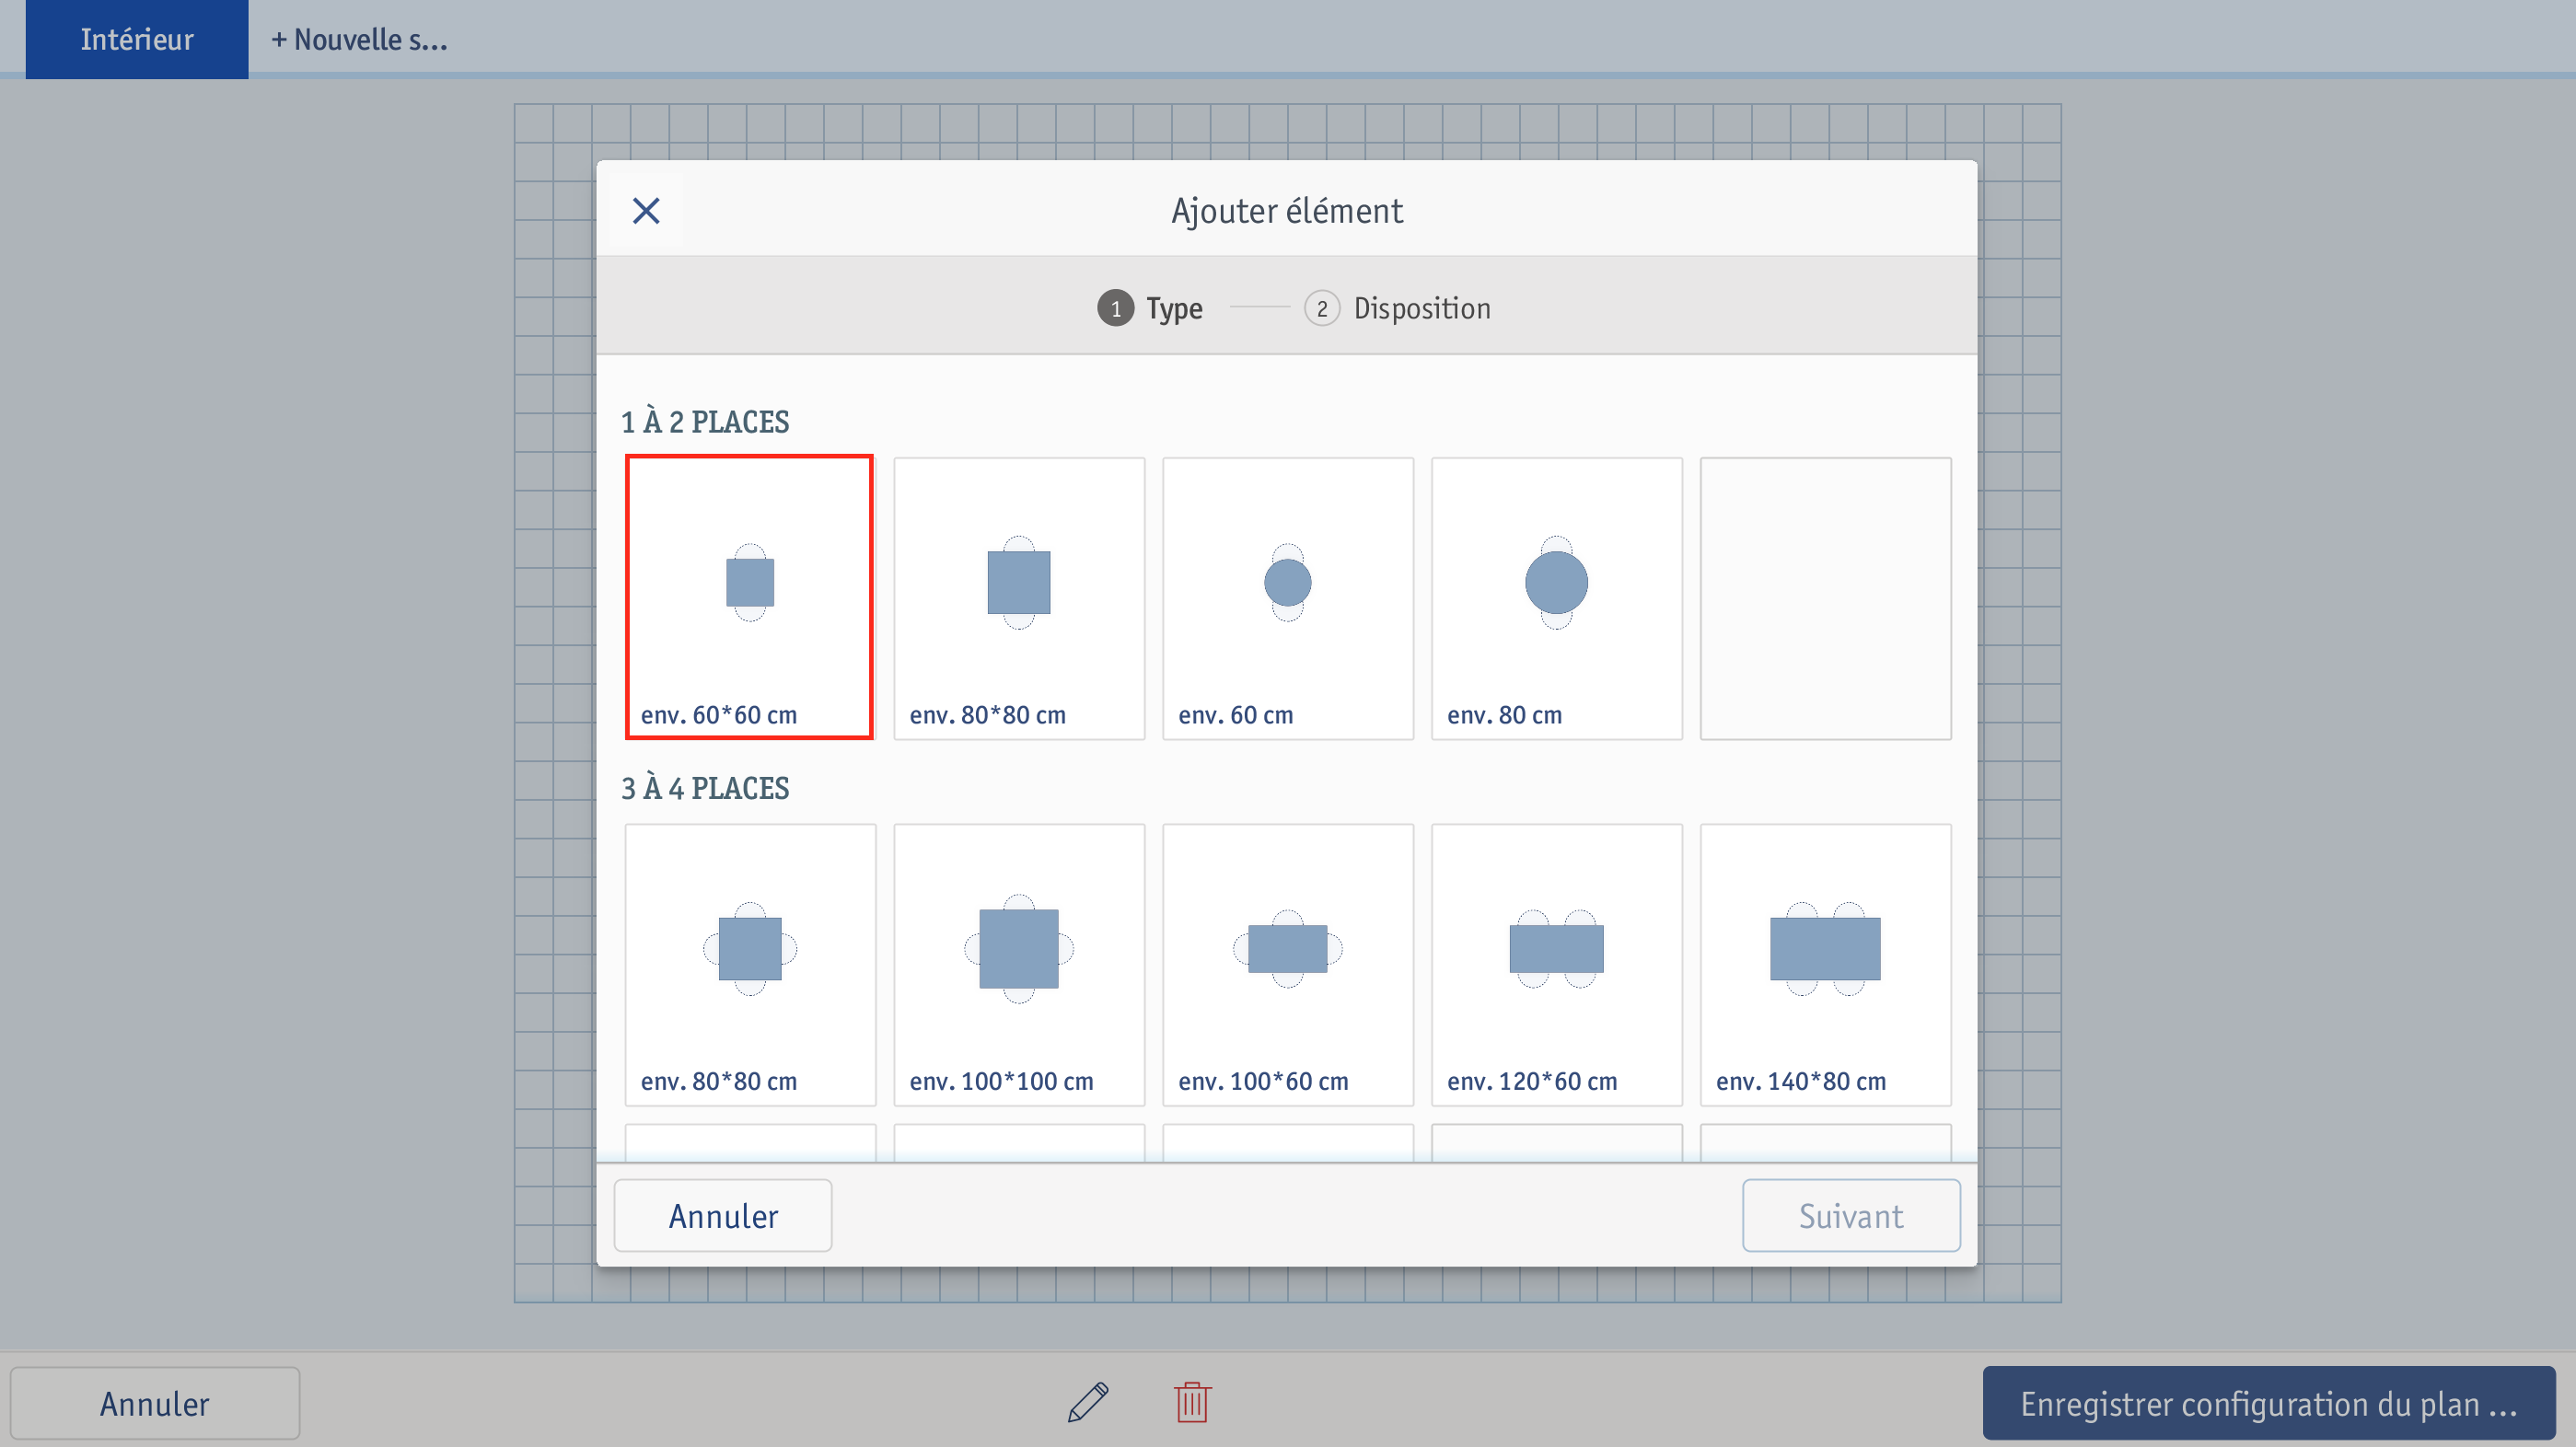Click the 1 À 2 PLACES heading
Viewport: 2576px width, 1447px height.
705,422
